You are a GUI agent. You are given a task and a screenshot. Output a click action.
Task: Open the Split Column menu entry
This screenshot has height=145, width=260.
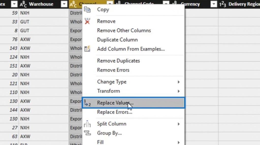(x=133, y=124)
